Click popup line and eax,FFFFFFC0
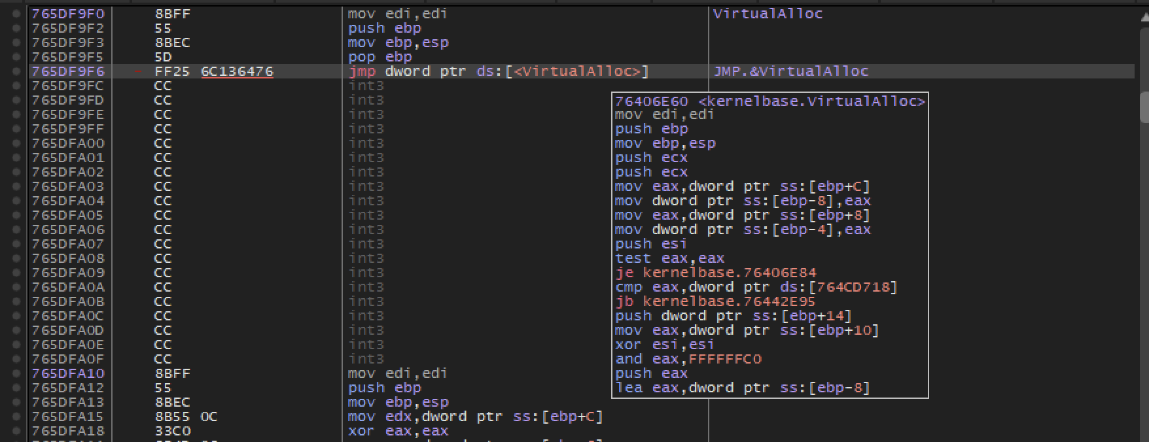1149x442 pixels. point(688,359)
